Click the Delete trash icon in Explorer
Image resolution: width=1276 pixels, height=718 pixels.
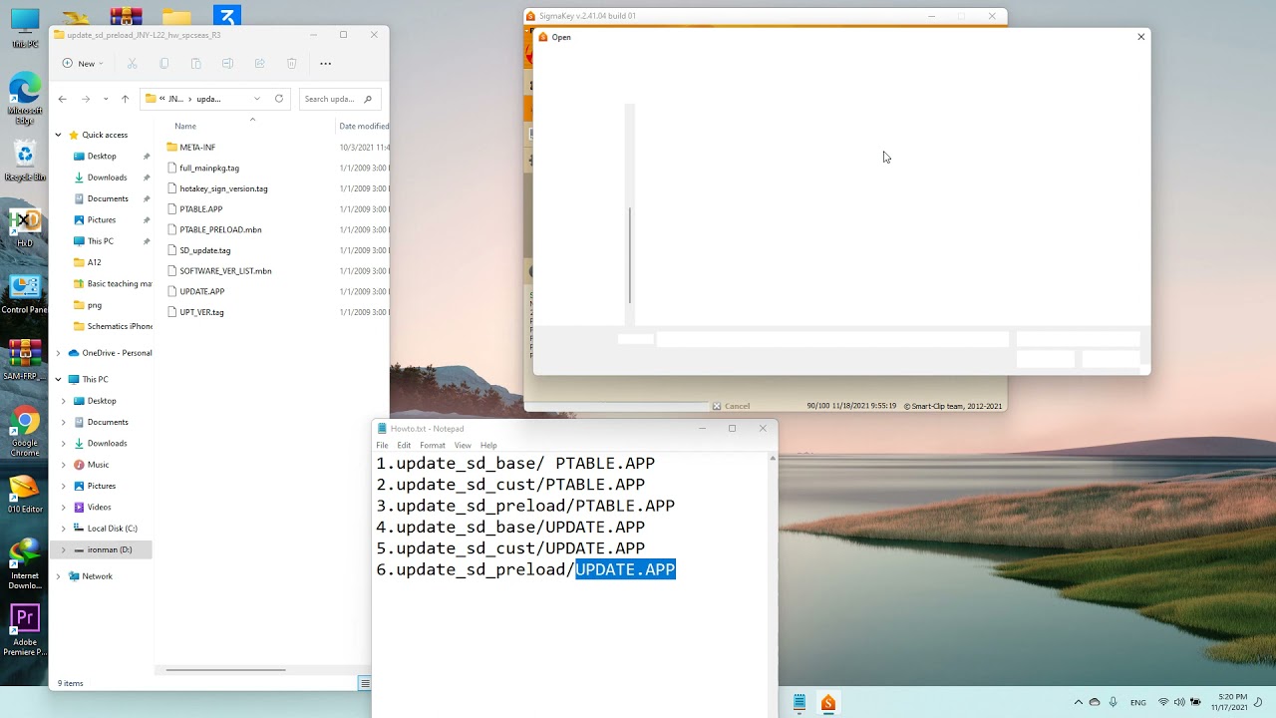(x=291, y=63)
